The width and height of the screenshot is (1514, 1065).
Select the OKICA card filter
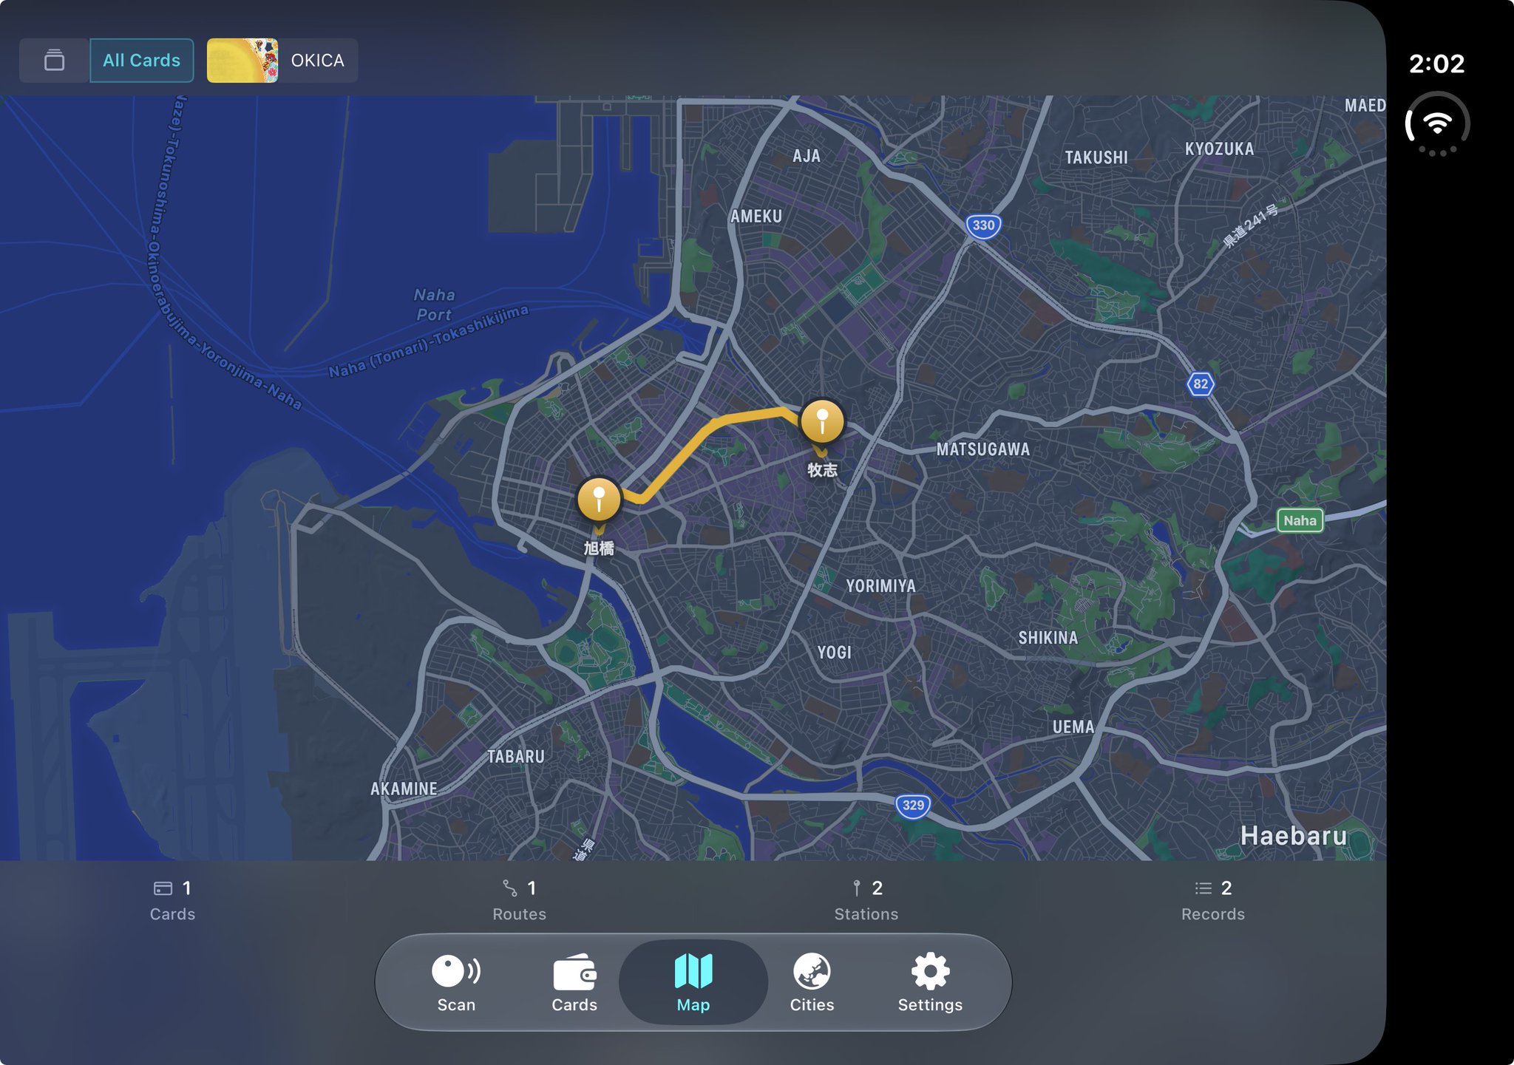[x=282, y=61]
